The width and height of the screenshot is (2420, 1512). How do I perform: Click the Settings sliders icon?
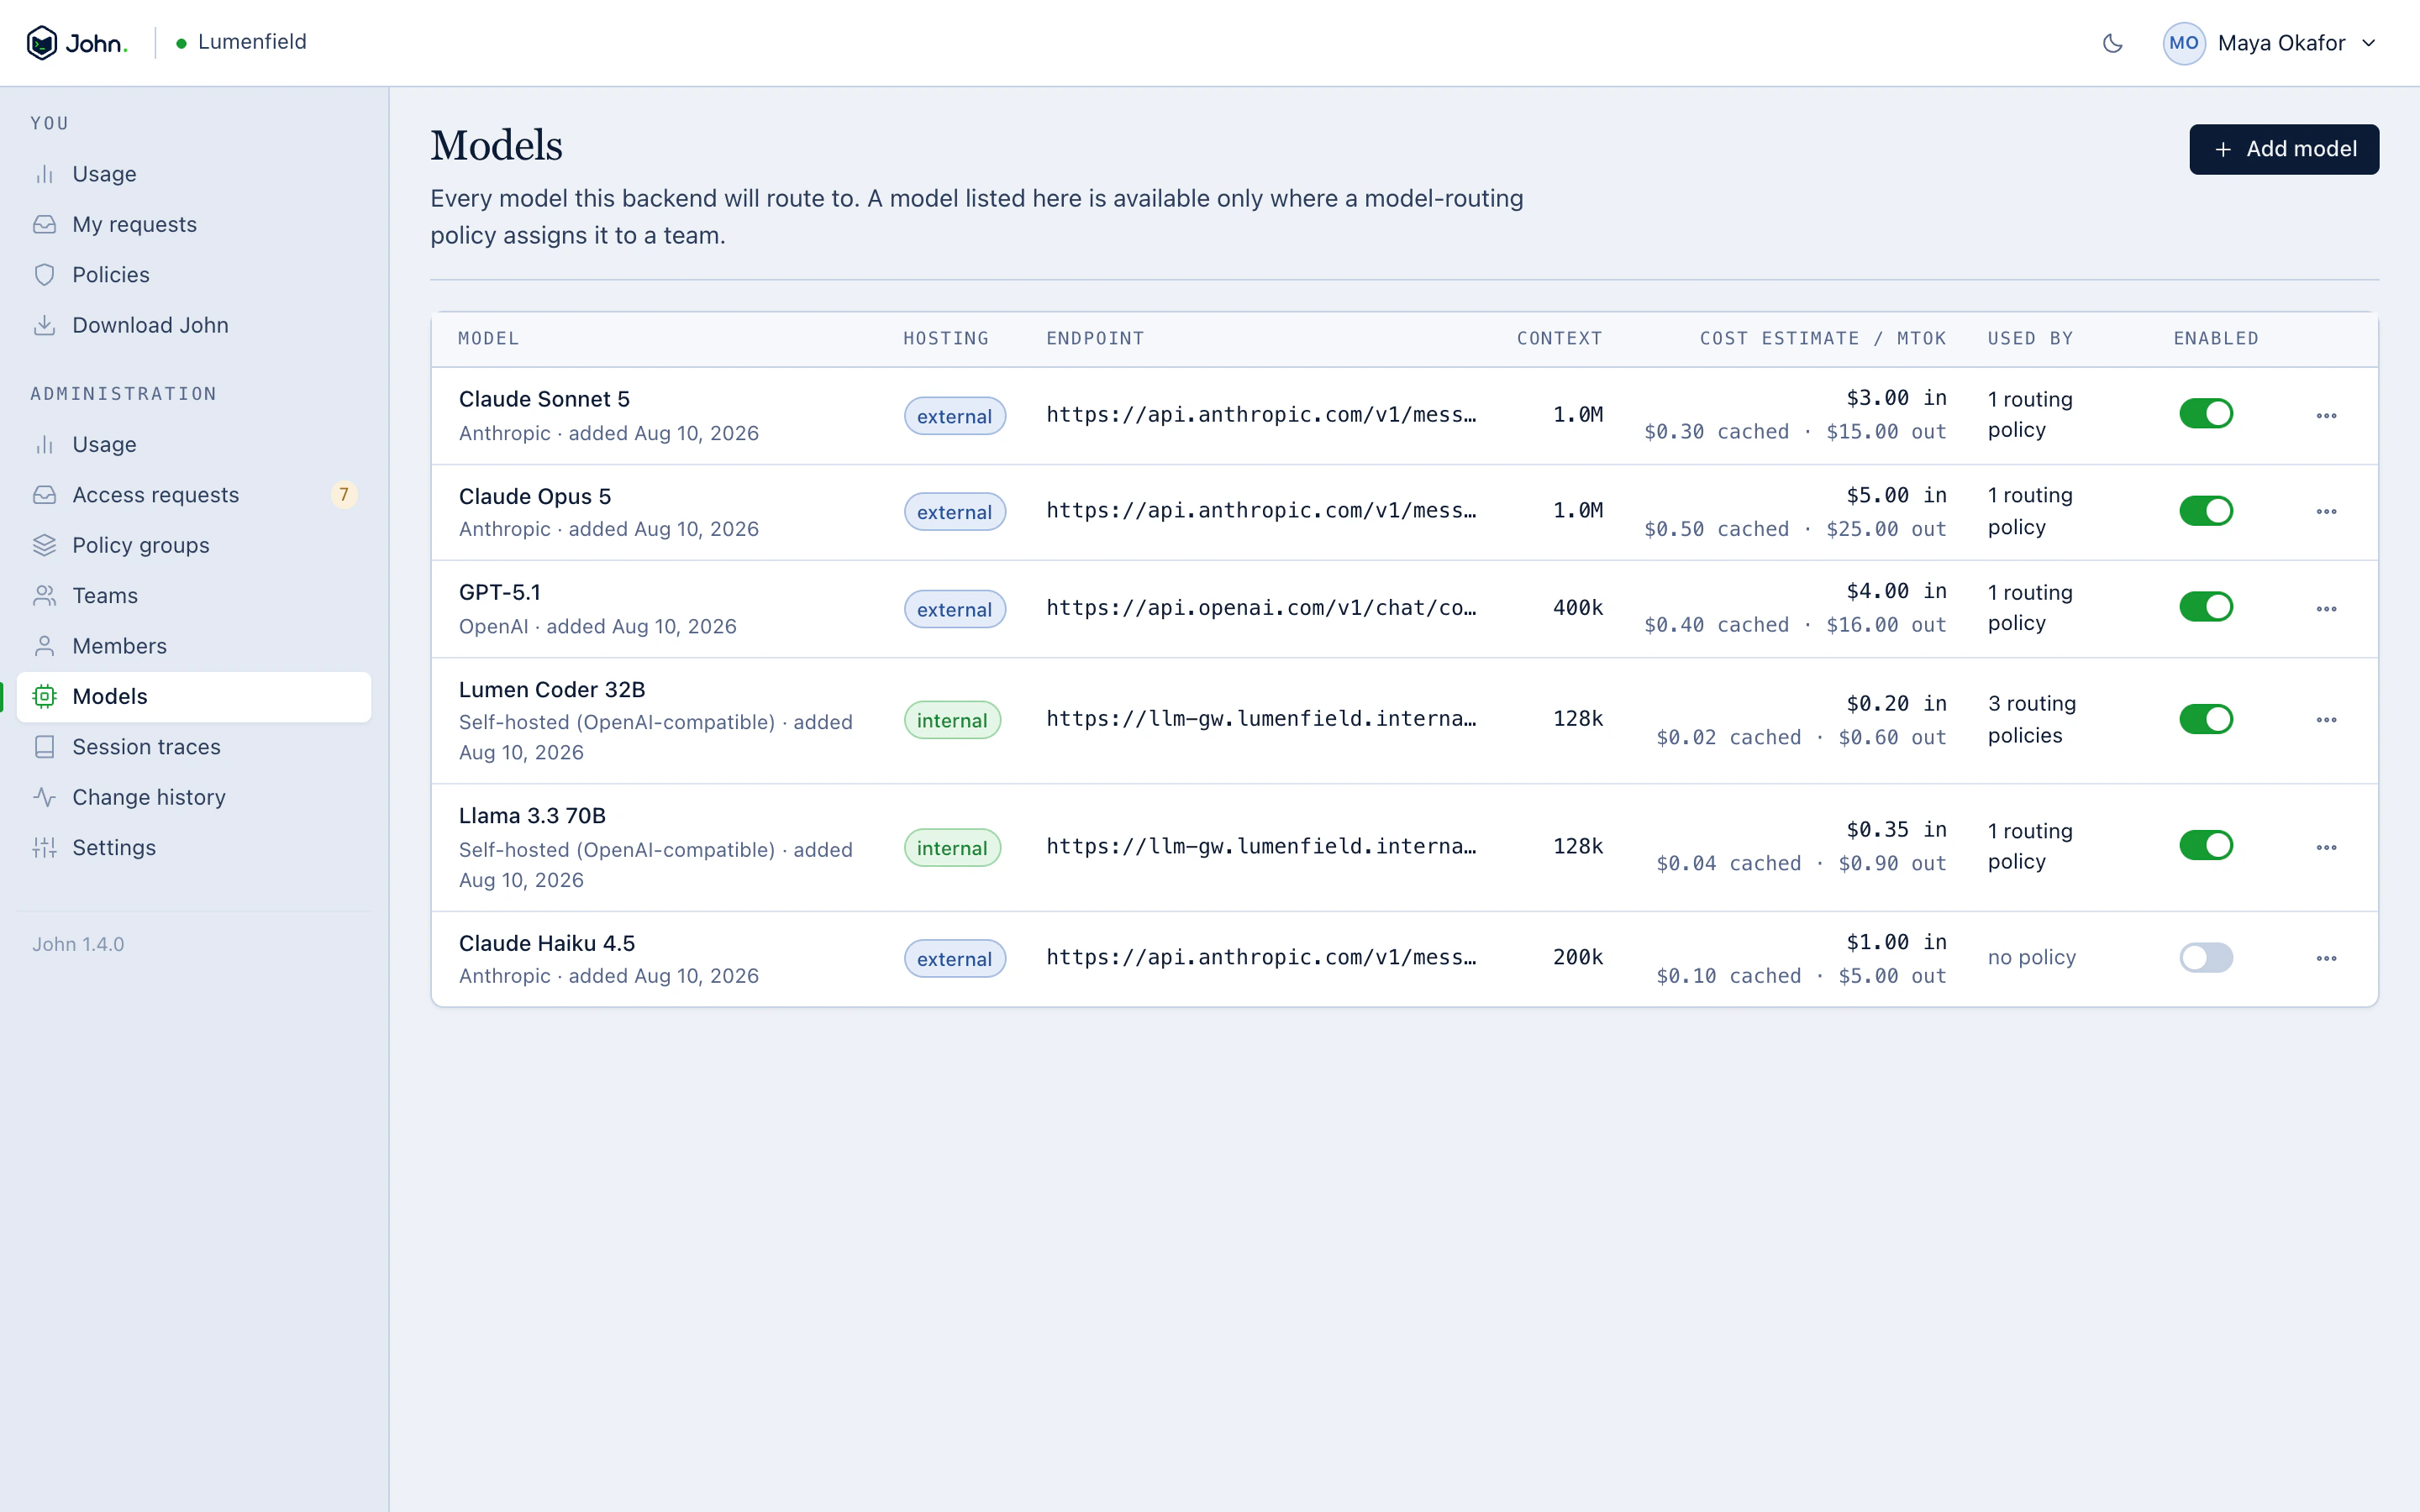coord(44,848)
